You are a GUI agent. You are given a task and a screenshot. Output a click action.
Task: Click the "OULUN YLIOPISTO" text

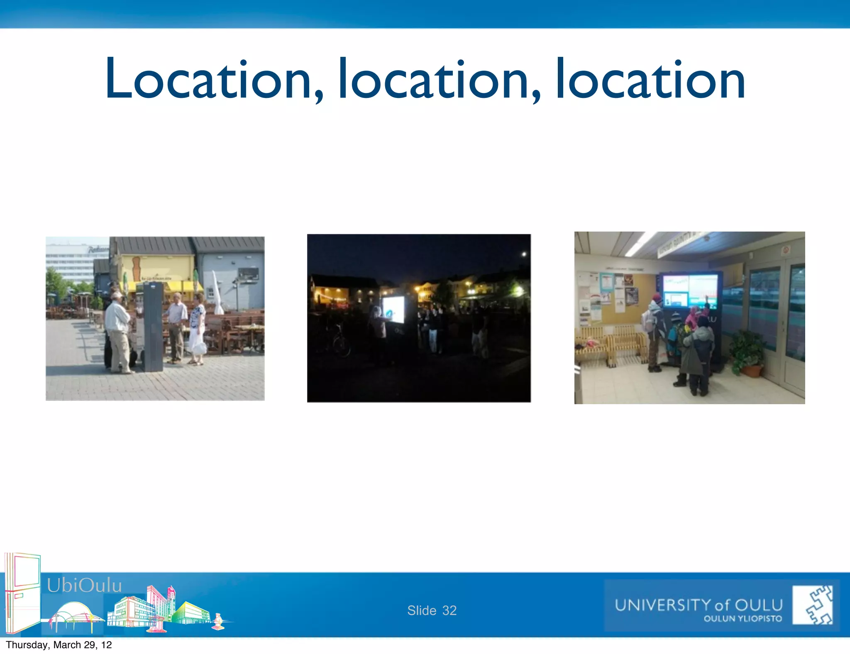[x=743, y=619]
